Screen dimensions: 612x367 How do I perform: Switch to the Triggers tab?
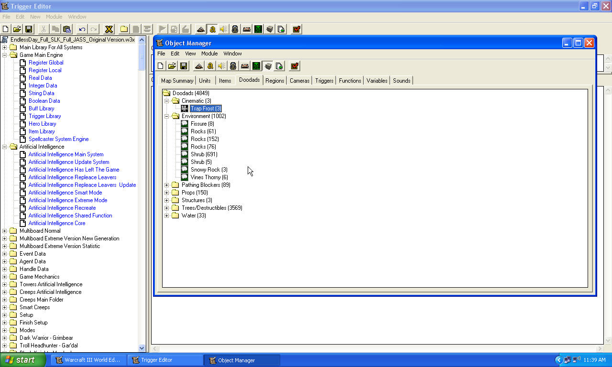point(324,81)
